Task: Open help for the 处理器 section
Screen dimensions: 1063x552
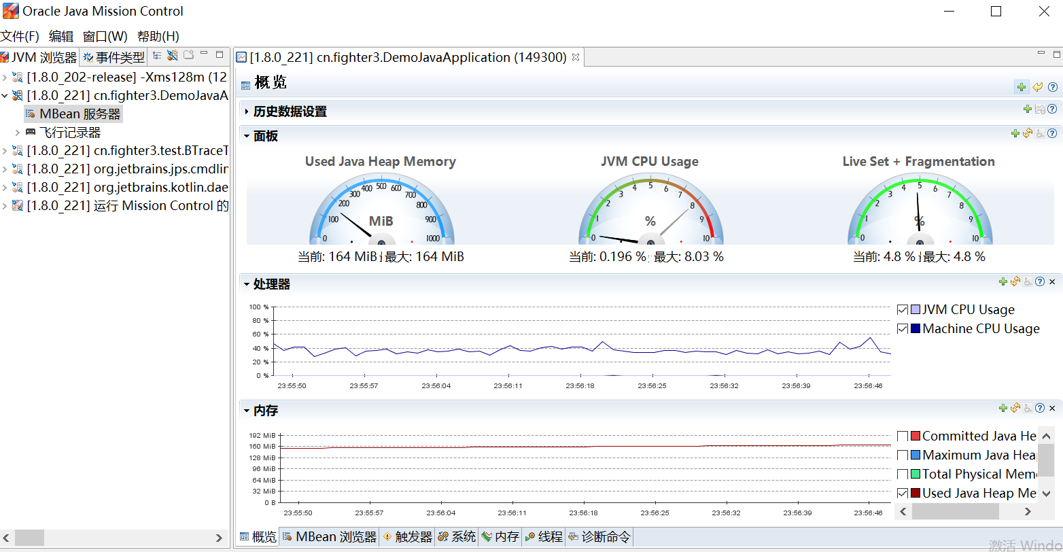Action: (1040, 281)
